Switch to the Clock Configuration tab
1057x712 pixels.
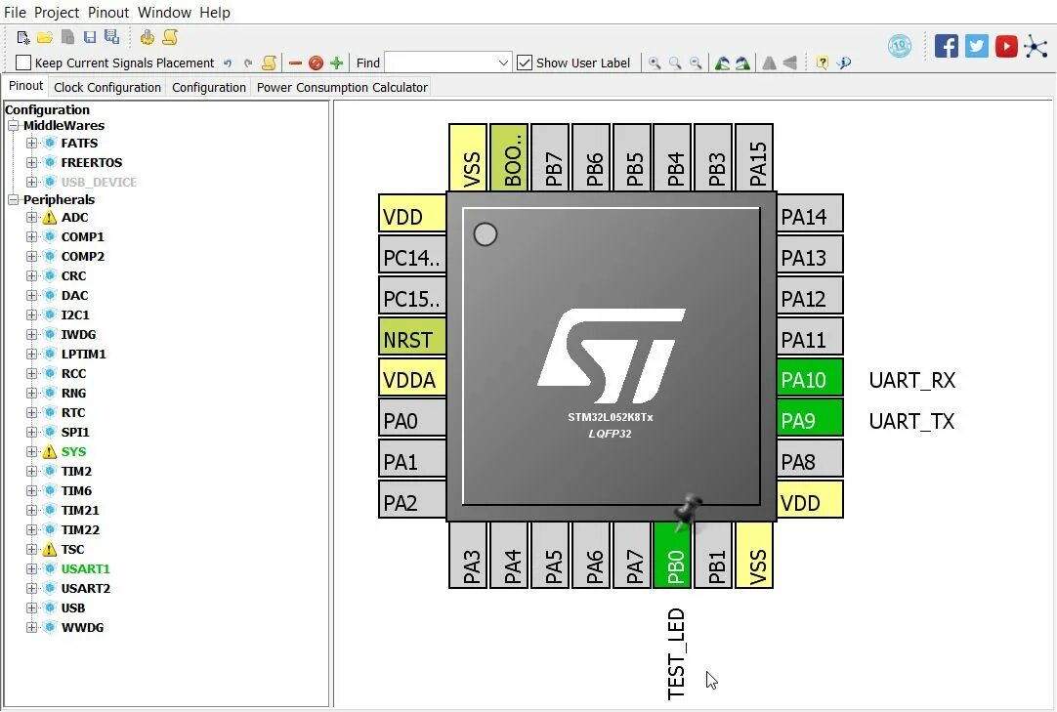point(107,87)
